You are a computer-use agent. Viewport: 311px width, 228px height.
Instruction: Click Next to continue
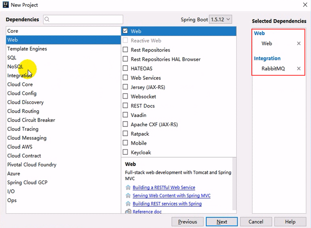[x=222, y=222]
